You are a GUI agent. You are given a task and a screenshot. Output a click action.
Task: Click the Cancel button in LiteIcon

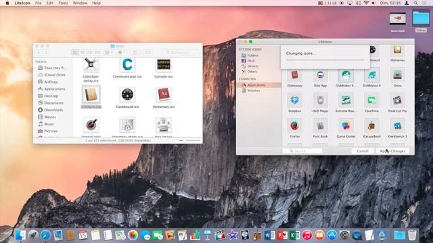pos(363,151)
